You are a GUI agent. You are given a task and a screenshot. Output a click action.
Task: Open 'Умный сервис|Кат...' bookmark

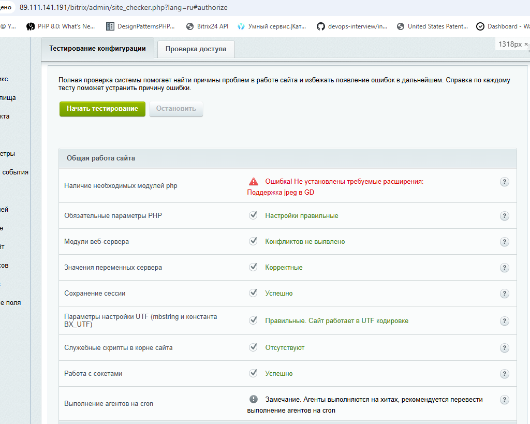tap(272, 26)
